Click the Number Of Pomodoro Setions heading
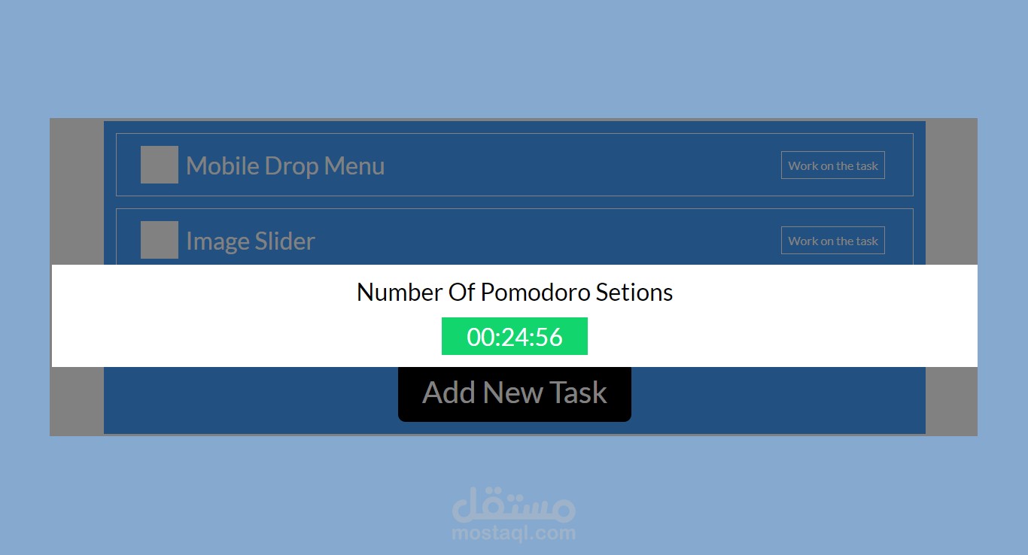The image size is (1028, 555). (515, 292)
